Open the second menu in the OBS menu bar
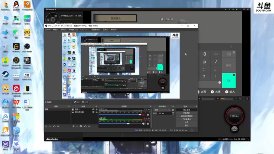Image resolution: width=274 pixels, height=154 pixels. coord(55,30)
